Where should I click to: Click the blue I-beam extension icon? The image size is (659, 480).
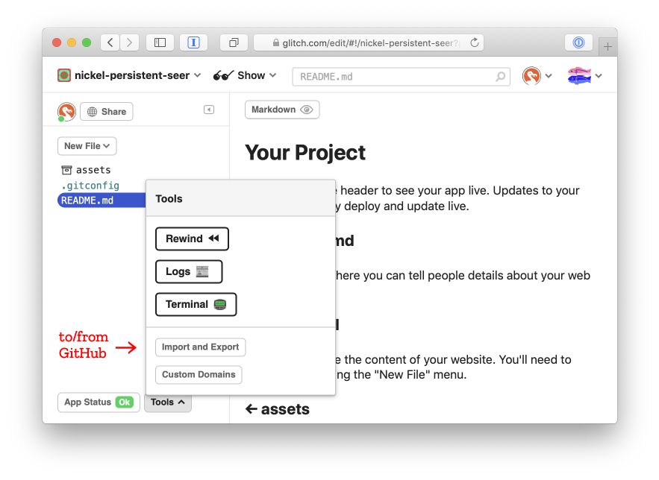click(x=193, y=42)
